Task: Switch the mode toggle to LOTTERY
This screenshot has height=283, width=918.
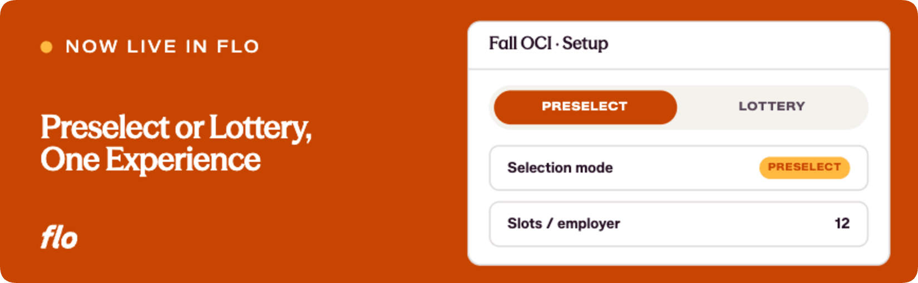Action: [772, 107]
